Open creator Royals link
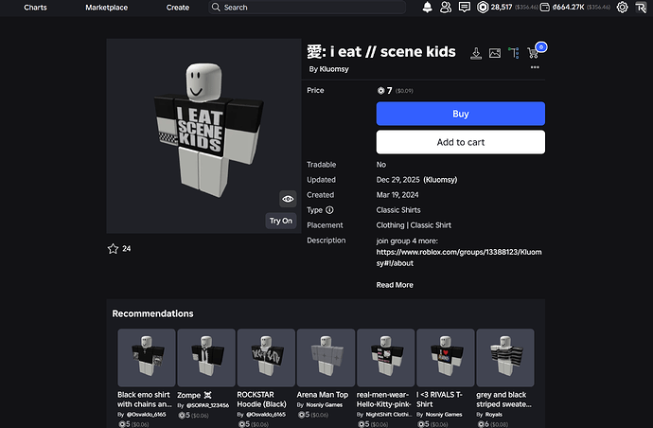The image size is (653, 428). [493, 414]
